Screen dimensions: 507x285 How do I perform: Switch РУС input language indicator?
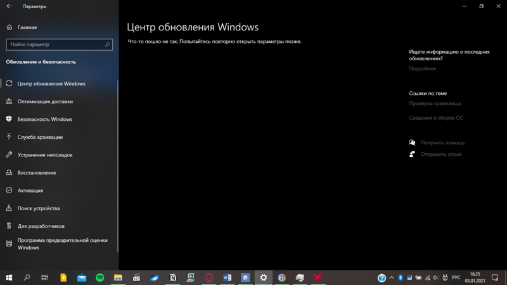tap(456, 277)
